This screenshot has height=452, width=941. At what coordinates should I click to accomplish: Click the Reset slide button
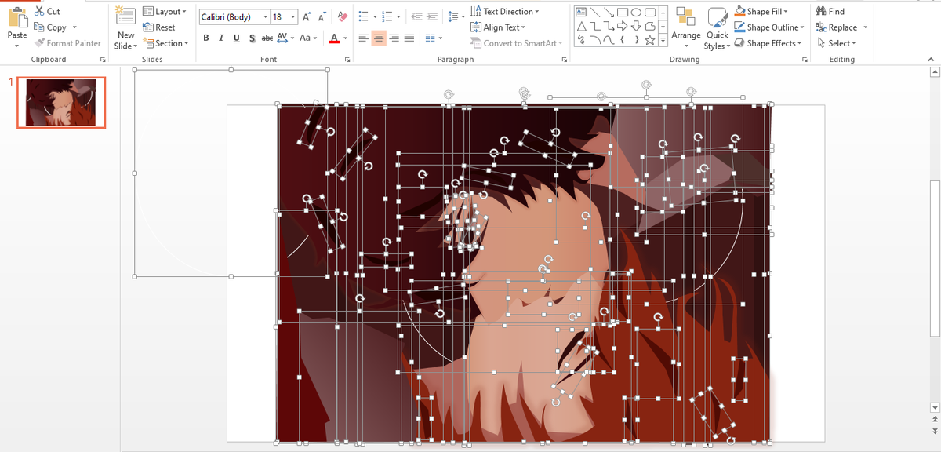point(159,27)
